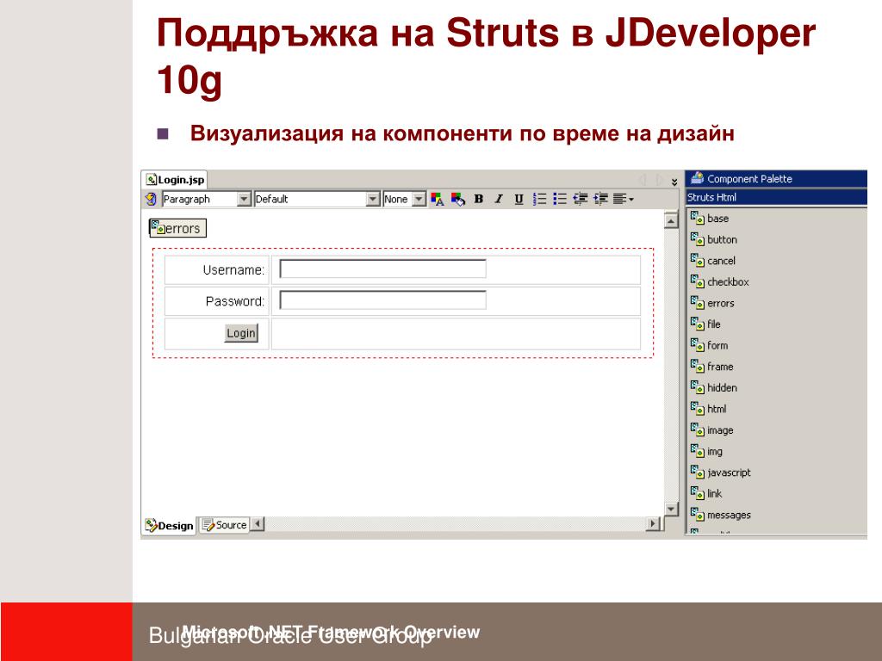Switch to the Source tab
This screenshot has width=882, height=661.
225,525
